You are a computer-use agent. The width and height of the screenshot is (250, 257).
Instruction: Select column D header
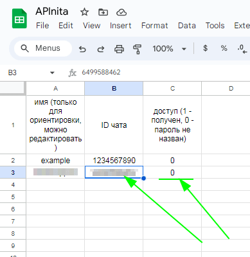click(226, 89)
